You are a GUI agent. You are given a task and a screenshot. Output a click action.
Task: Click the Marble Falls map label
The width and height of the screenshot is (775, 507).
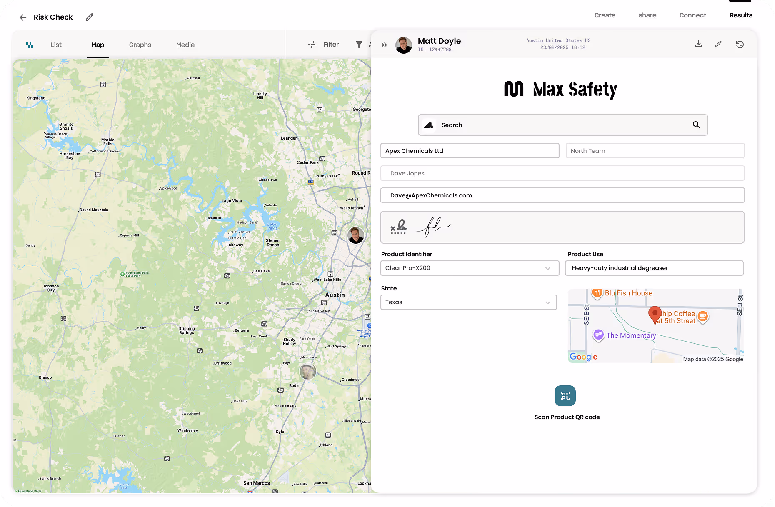coord(107,142)
